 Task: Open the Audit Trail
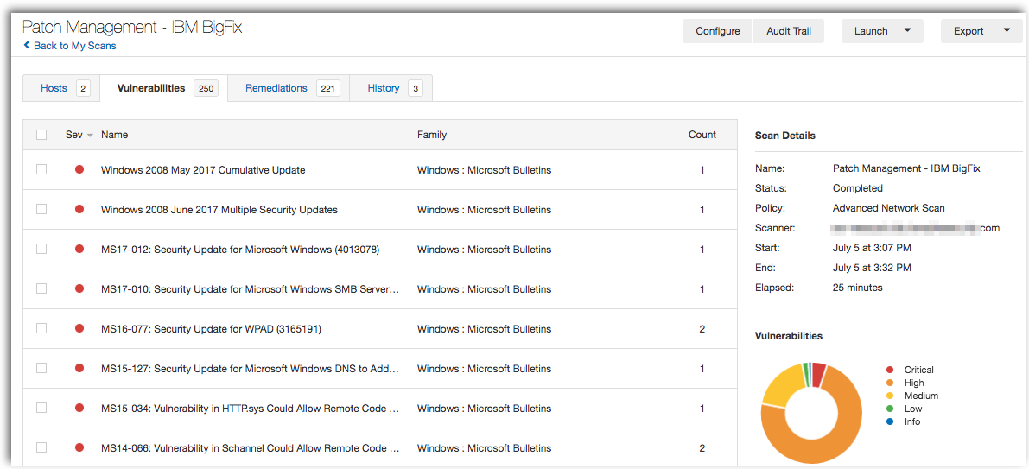point(789,31)
